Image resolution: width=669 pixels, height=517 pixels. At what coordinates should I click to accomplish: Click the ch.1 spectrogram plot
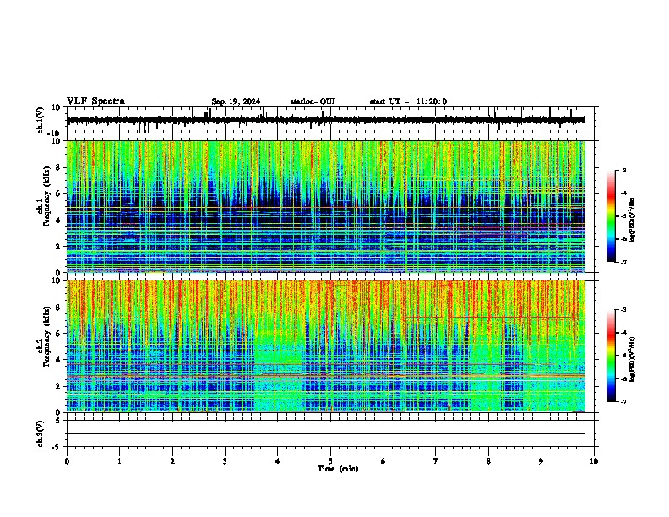325,206
